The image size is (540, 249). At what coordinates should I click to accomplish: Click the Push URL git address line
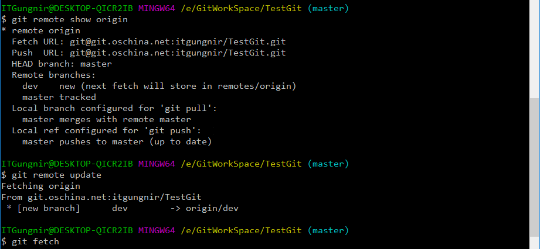[148, 53]
